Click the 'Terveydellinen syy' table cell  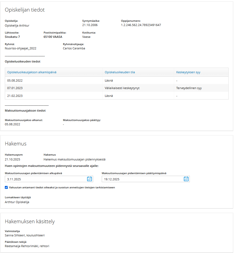point(188,88)
